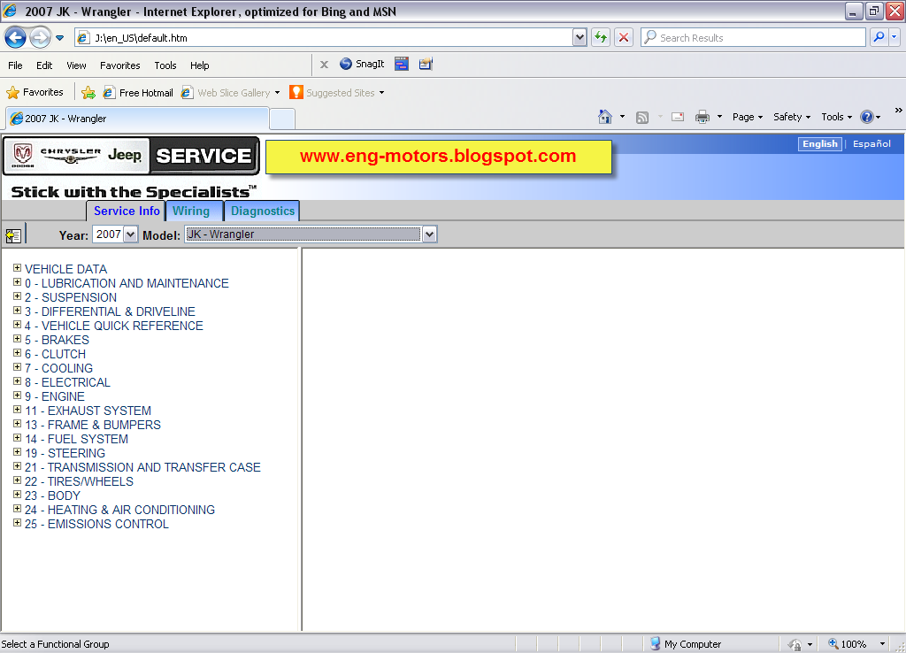Viewport: 906px width, 653px height.
Task: Open the Favorites menu
Action: [120, 65]
